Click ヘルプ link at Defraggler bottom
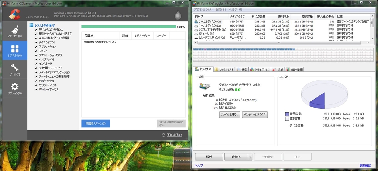The width and height of the screenshot is (378, 171). pyautogui.click(x=199, y=165)
